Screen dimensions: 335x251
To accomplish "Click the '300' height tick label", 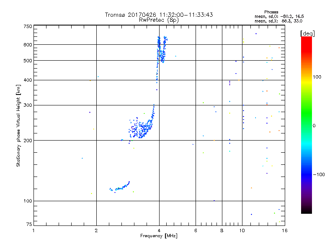I will (28, 105).
